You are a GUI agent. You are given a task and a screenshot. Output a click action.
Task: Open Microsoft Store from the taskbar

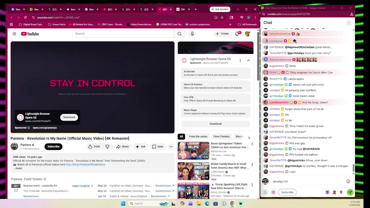(215, 203)
